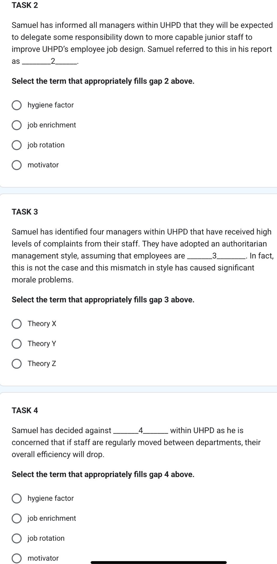Choose "job enrichment" in Task 4
The height and width of the screenshot is (564, 277).
(x=17, y=518)
